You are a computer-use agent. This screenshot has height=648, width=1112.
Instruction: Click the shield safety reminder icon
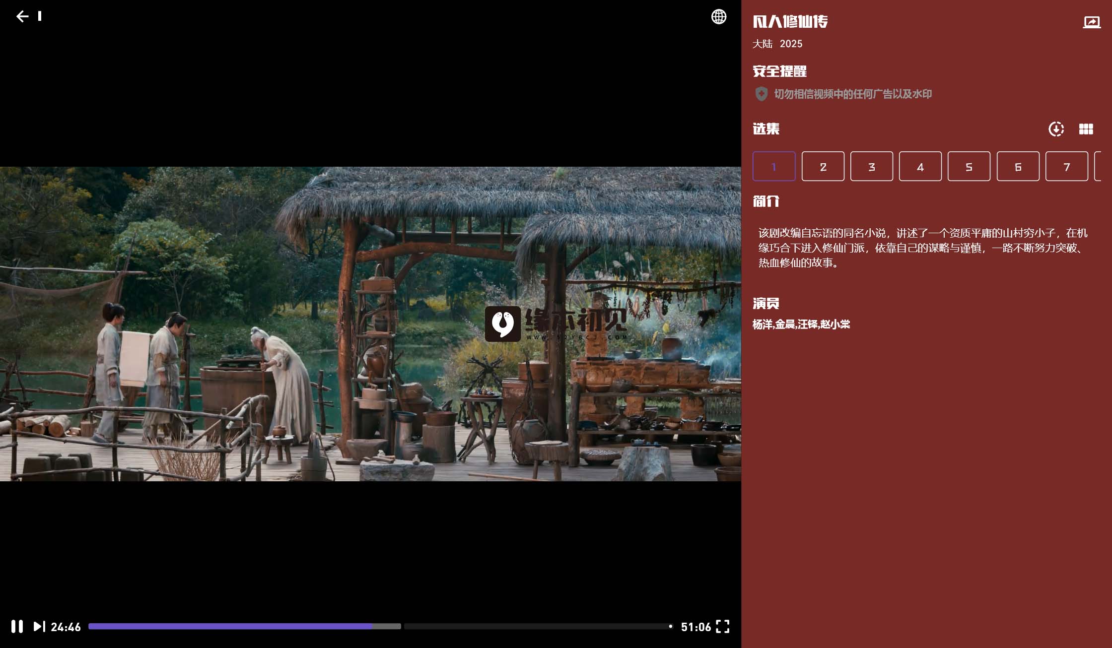[x=761, y=94]
